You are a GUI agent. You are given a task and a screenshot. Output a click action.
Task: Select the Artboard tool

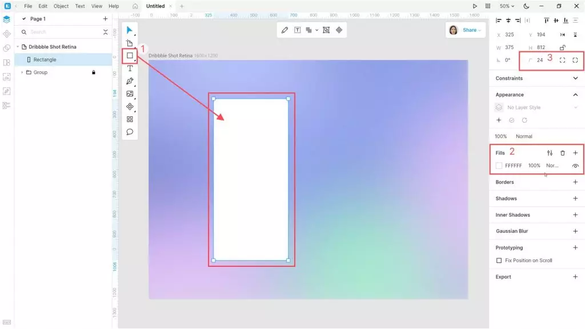tap(130, 43)
